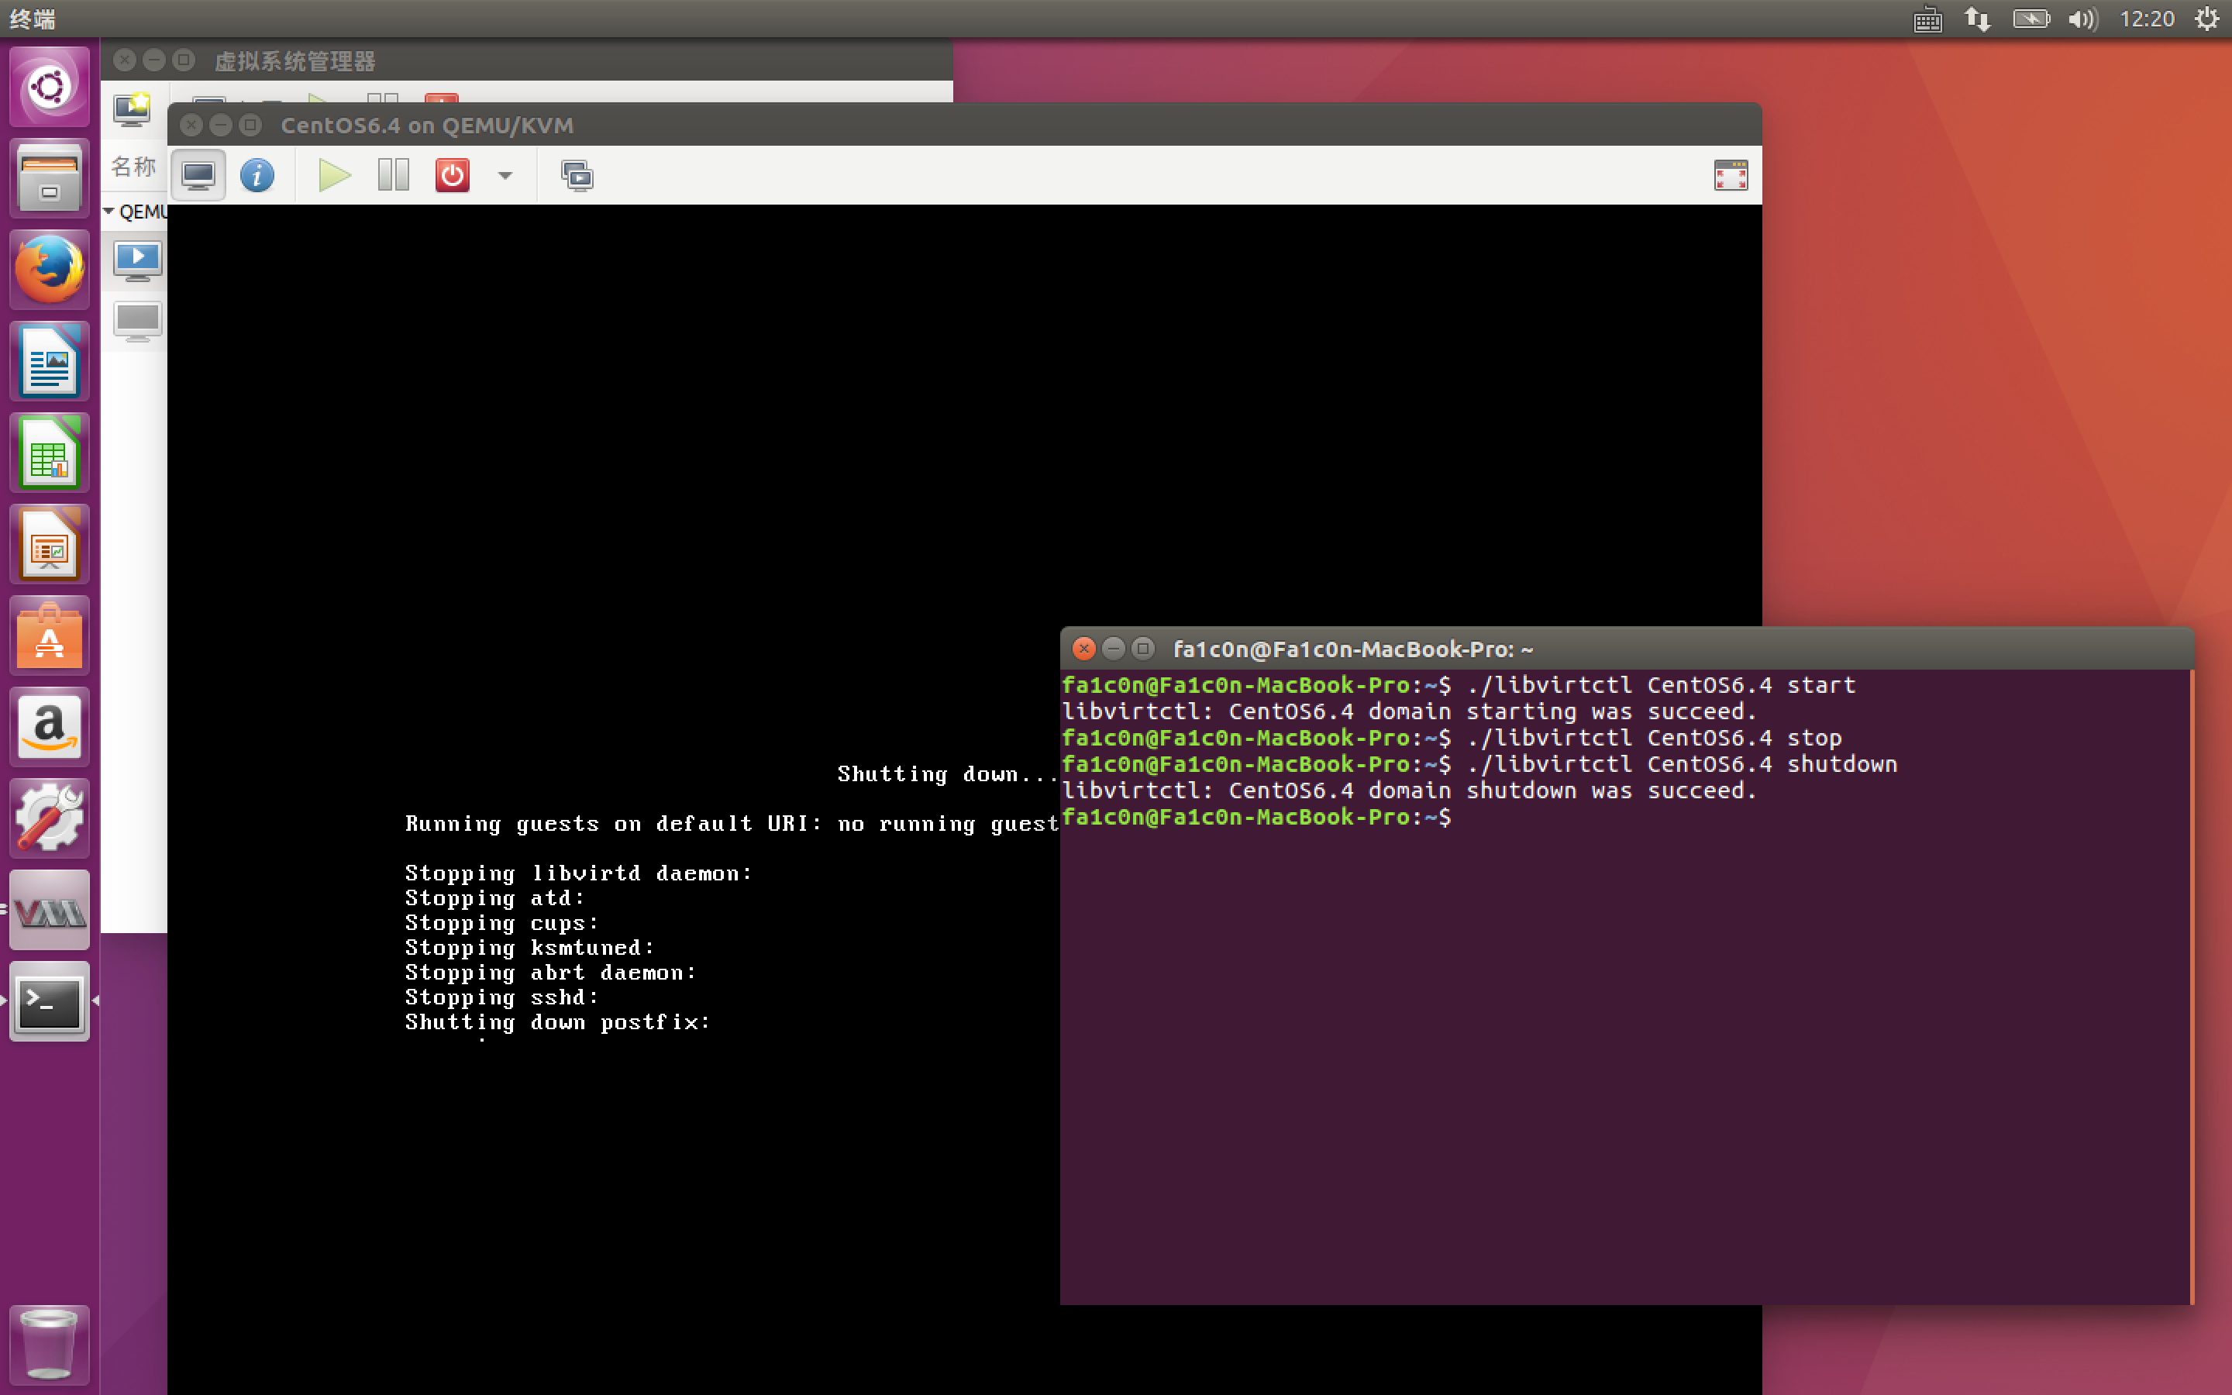
Task: Click the 名称 column header
Action: (x=133, y=167)
